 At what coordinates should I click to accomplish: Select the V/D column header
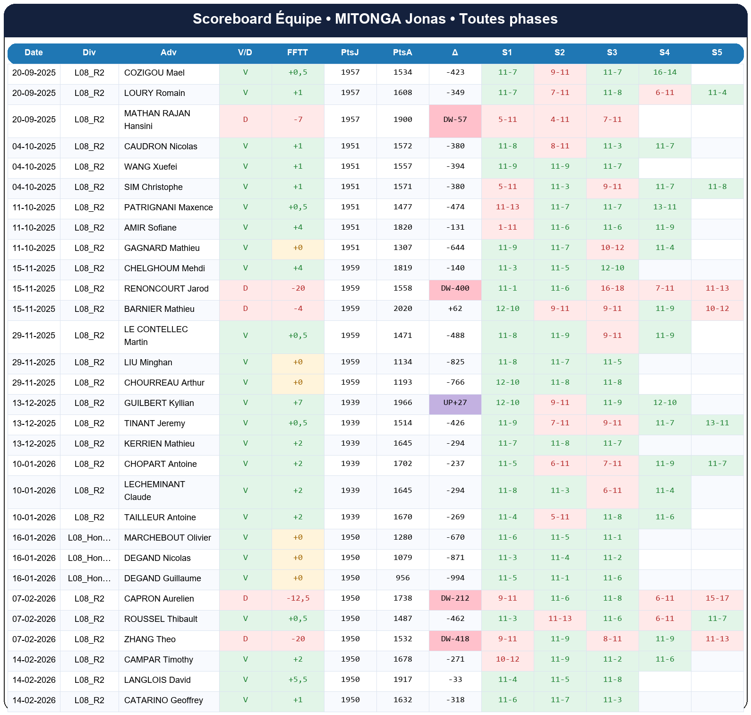pos(245,52)
